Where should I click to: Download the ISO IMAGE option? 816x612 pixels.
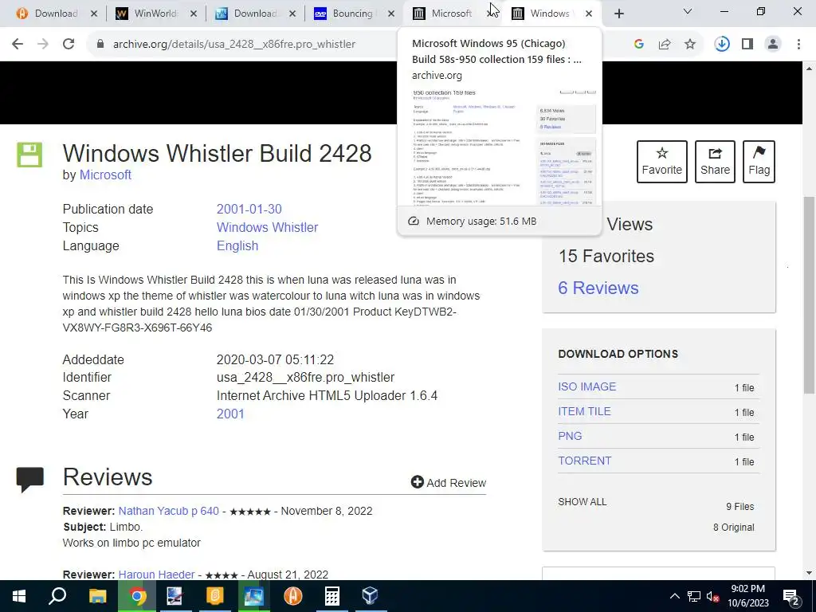pyautogui.click(x=587, y=386)
